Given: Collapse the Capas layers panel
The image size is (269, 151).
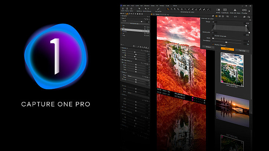Looking at the screenshot, I should pos(121,18).
